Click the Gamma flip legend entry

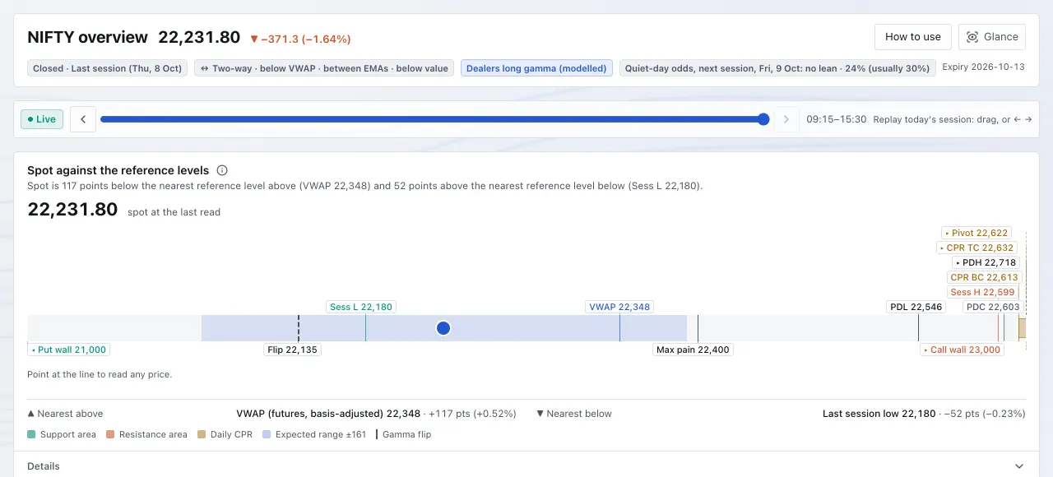(403, 434)
